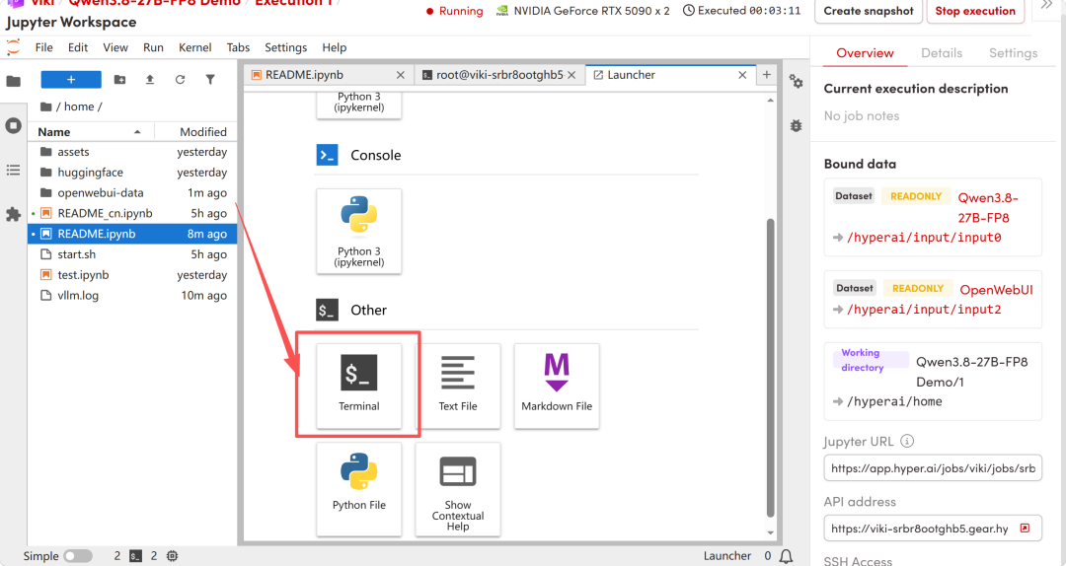Click the blue new launcher plus button
The height and width of the screenshot is (566, 1066).
point(71,80)
